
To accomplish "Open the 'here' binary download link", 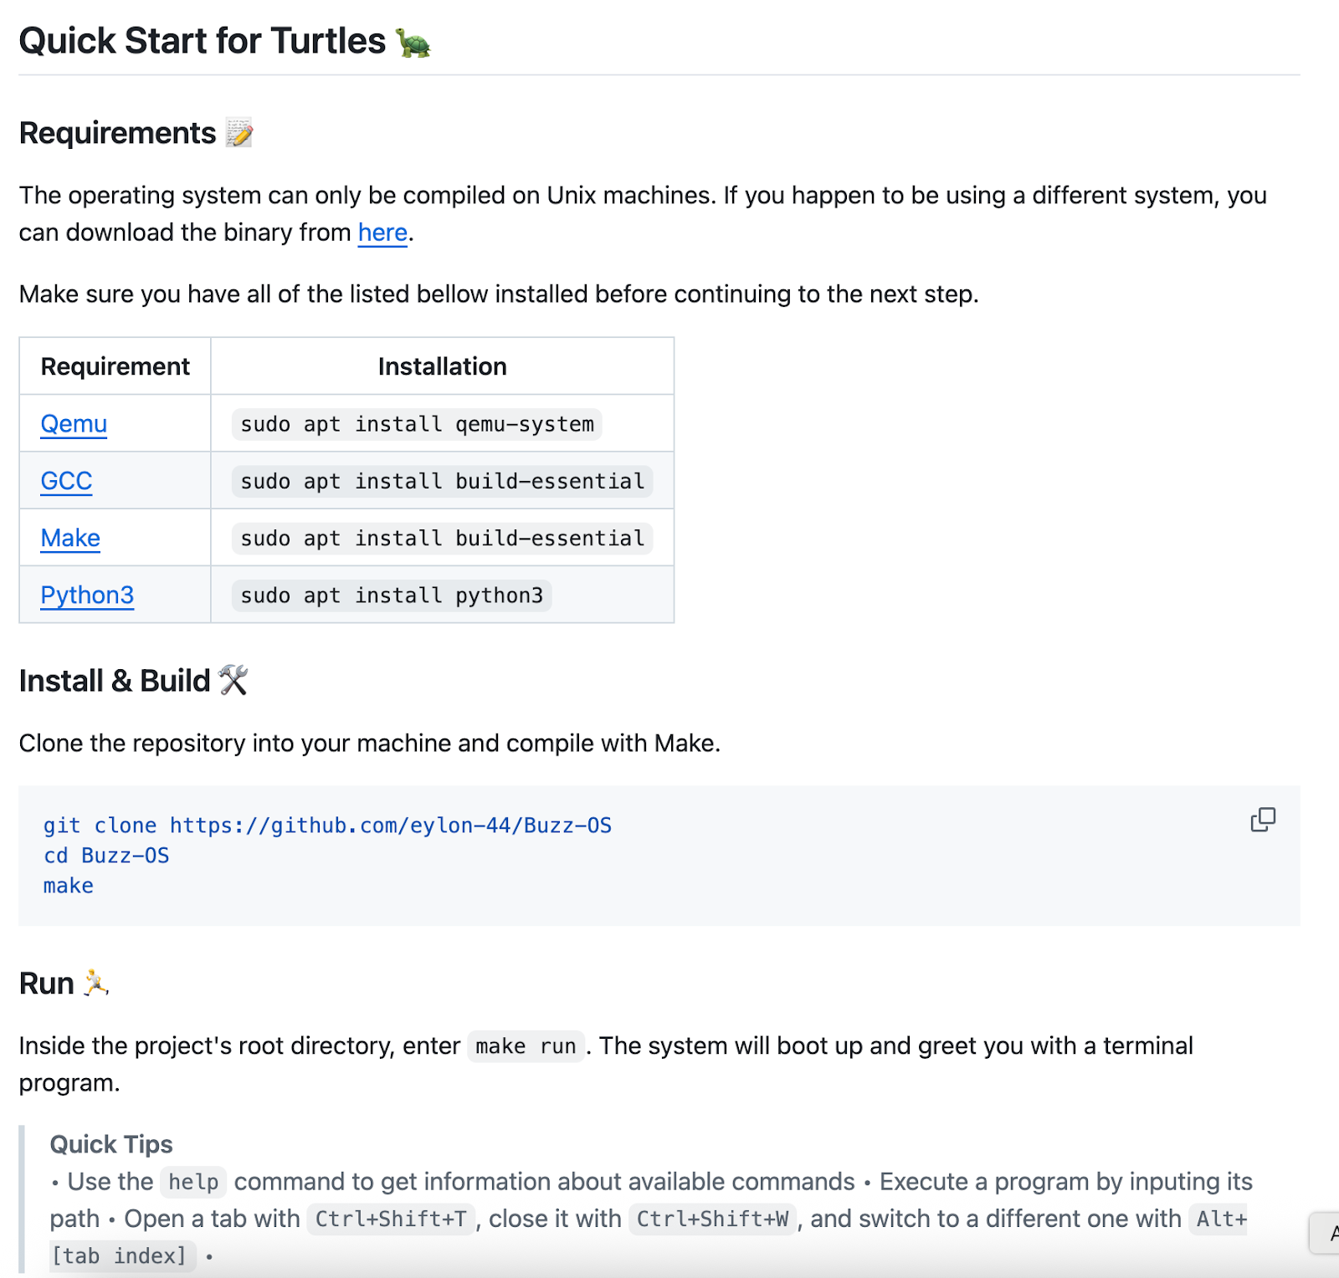I will click(x=382, y=233).
